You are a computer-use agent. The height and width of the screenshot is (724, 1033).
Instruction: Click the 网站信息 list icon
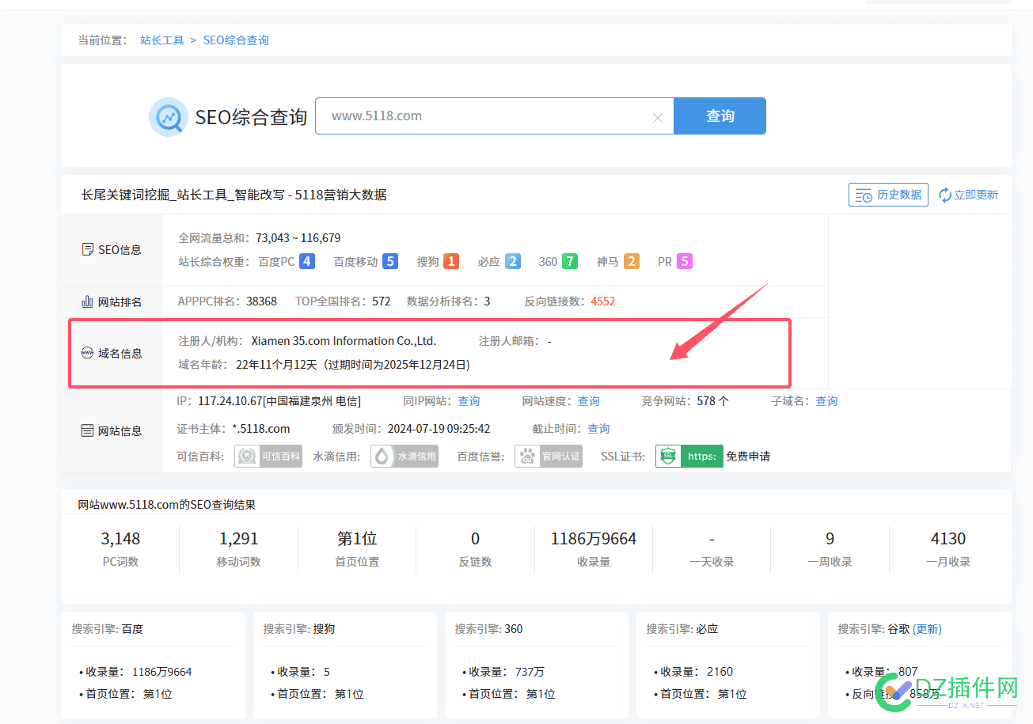[88, 430]
